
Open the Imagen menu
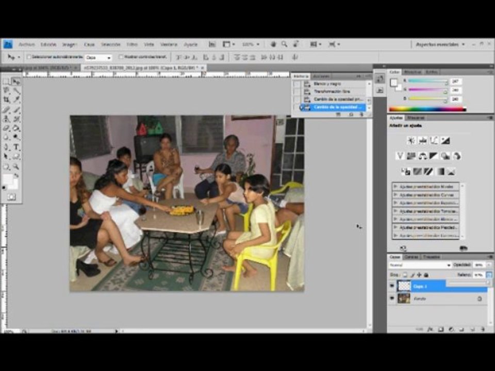tap(70, 44)
